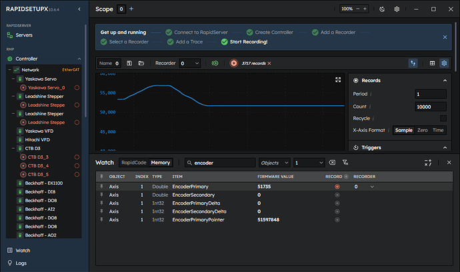Toggle the collapse/expand rows icon in Watch
This screenshot has height=272, width=460.
(x=428, y=163)
